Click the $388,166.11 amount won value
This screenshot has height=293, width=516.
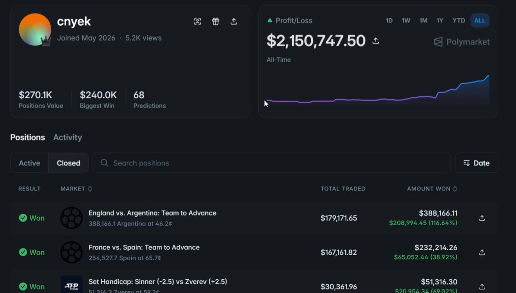(x=438, y=213)
